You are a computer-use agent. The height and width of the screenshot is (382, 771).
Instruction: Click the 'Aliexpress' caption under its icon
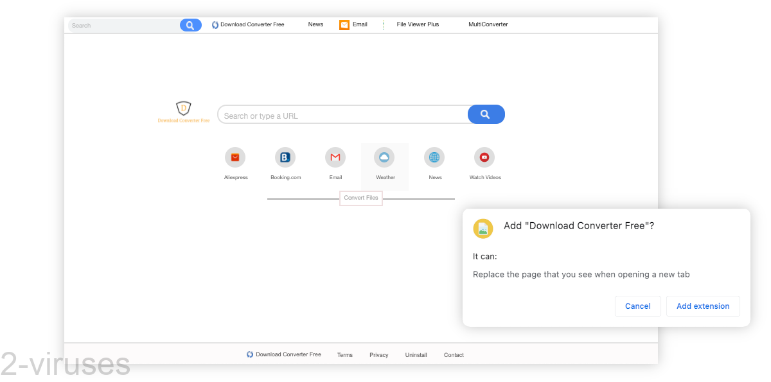point(236,177)
